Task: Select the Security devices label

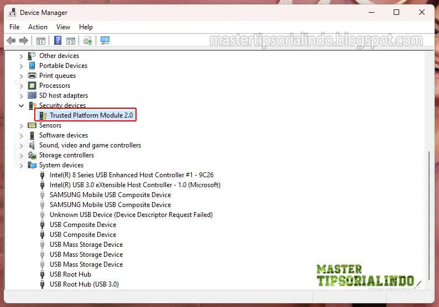Action: click(62, 105)
